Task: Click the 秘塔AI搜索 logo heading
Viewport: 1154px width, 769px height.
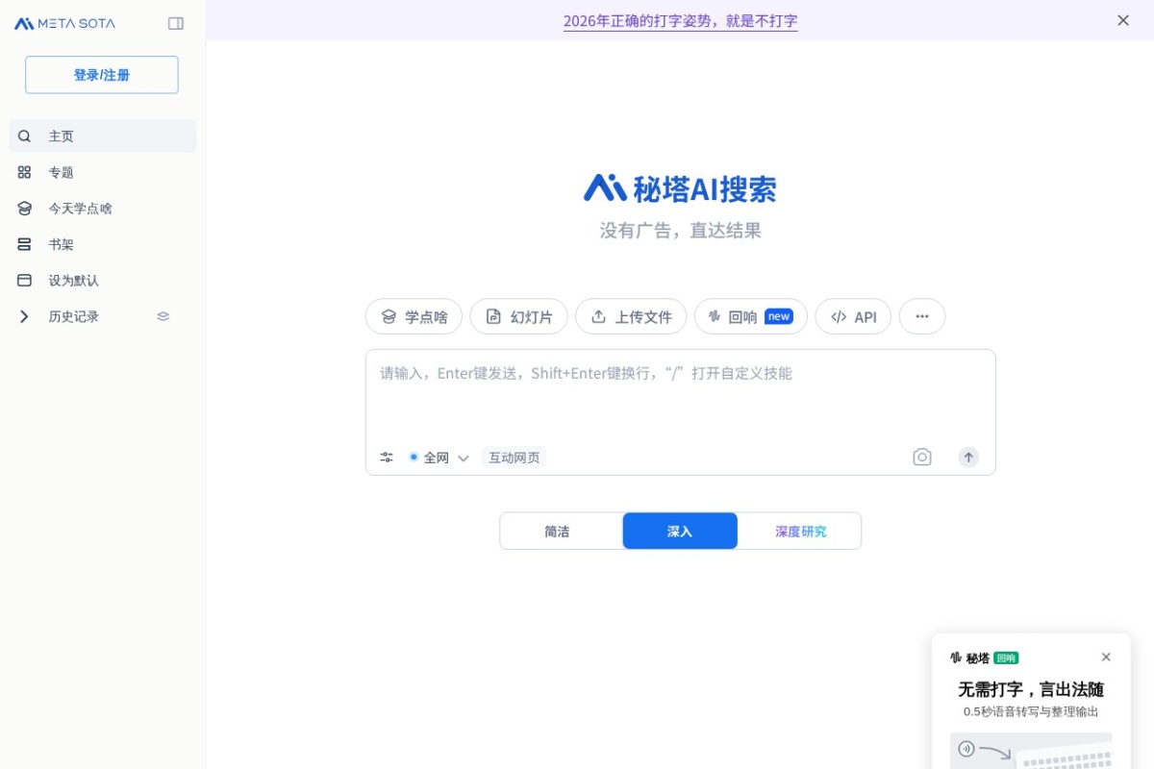Action: coord(680,188)
